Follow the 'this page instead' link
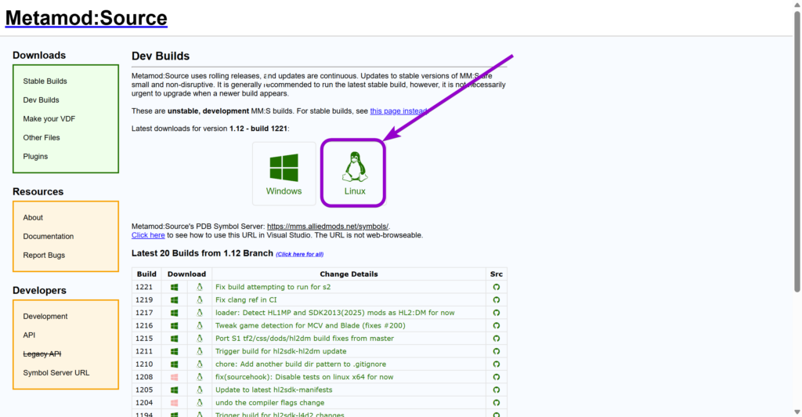Image resolution: width=802 pixels, height=417 pixels. [x=399, y=111]
